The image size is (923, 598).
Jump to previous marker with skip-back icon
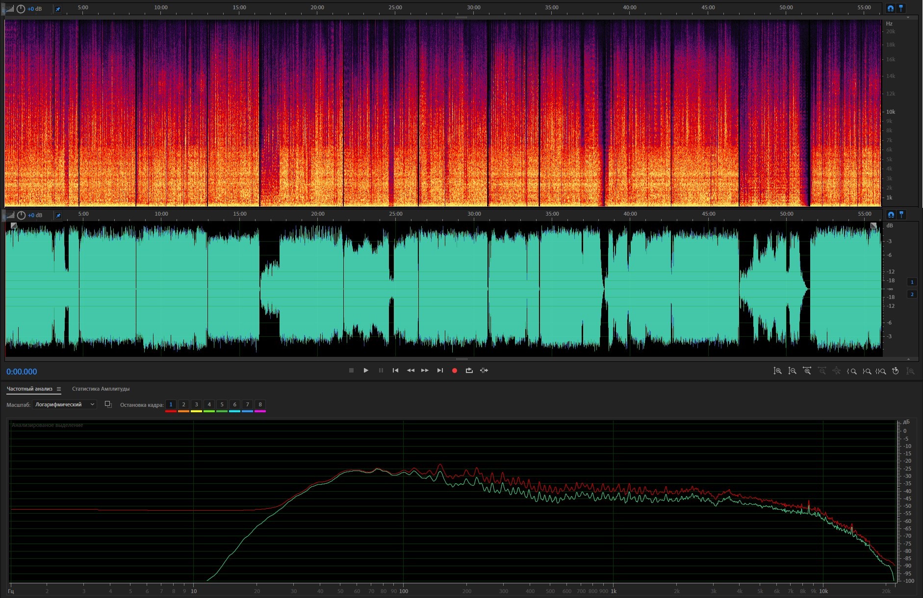coord(395,371)
